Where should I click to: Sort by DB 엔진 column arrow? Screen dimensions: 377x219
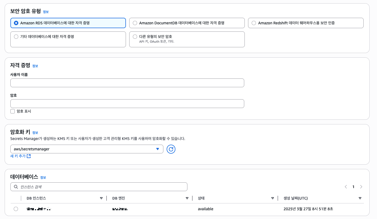pyautogui.click(x=187, y=198)
